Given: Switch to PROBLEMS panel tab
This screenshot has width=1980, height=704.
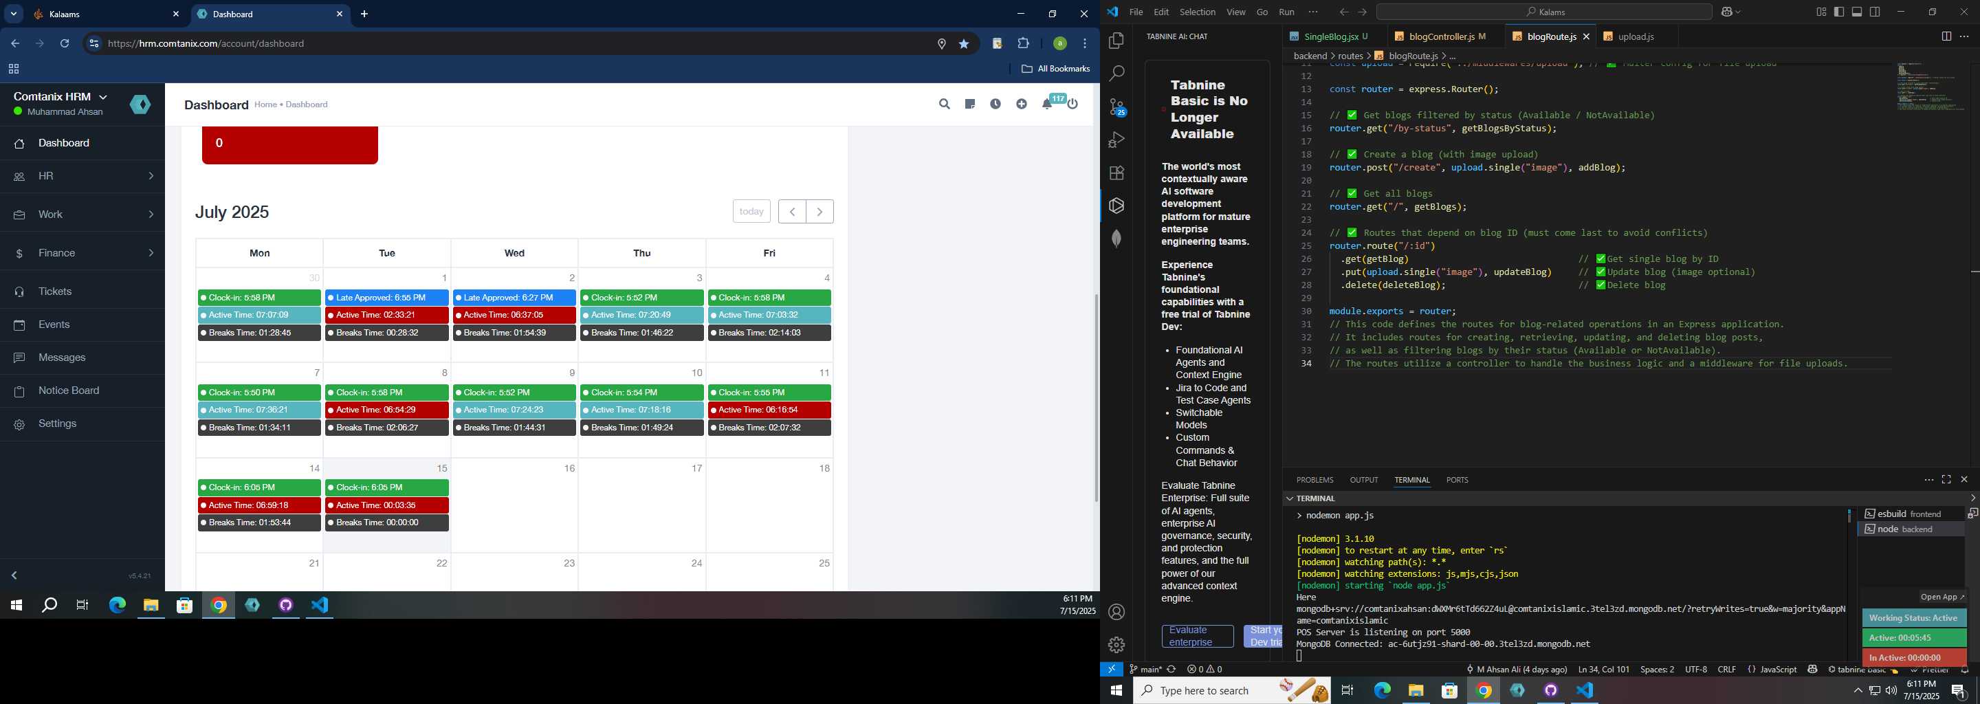Looking at the screenshot, I should (x=1314, y=481).
